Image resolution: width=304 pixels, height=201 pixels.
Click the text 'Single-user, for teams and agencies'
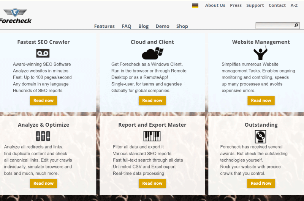pyautogui.click(x=146, y=84)
